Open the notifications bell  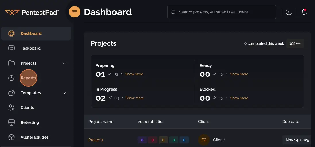tap(304, 12)
